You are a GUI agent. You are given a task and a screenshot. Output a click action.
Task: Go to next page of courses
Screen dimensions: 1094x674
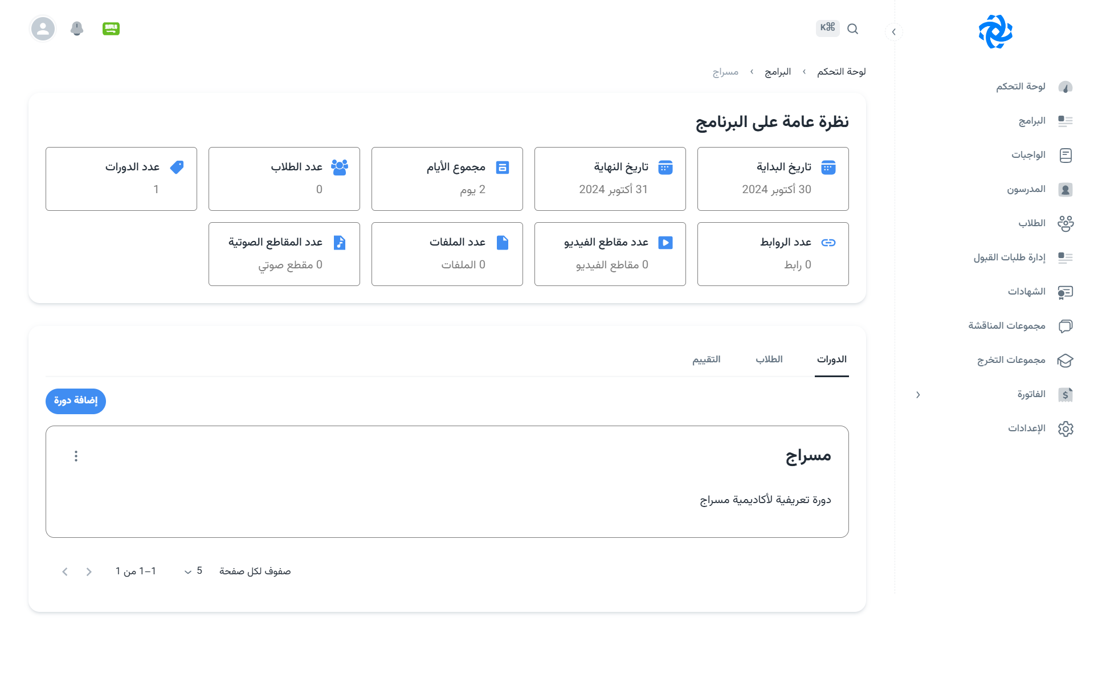click(65, 571)
